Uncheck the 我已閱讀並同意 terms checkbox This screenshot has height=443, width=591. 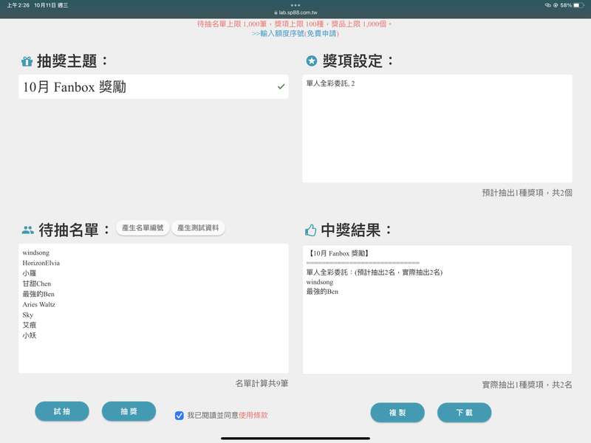coord(180,415)
